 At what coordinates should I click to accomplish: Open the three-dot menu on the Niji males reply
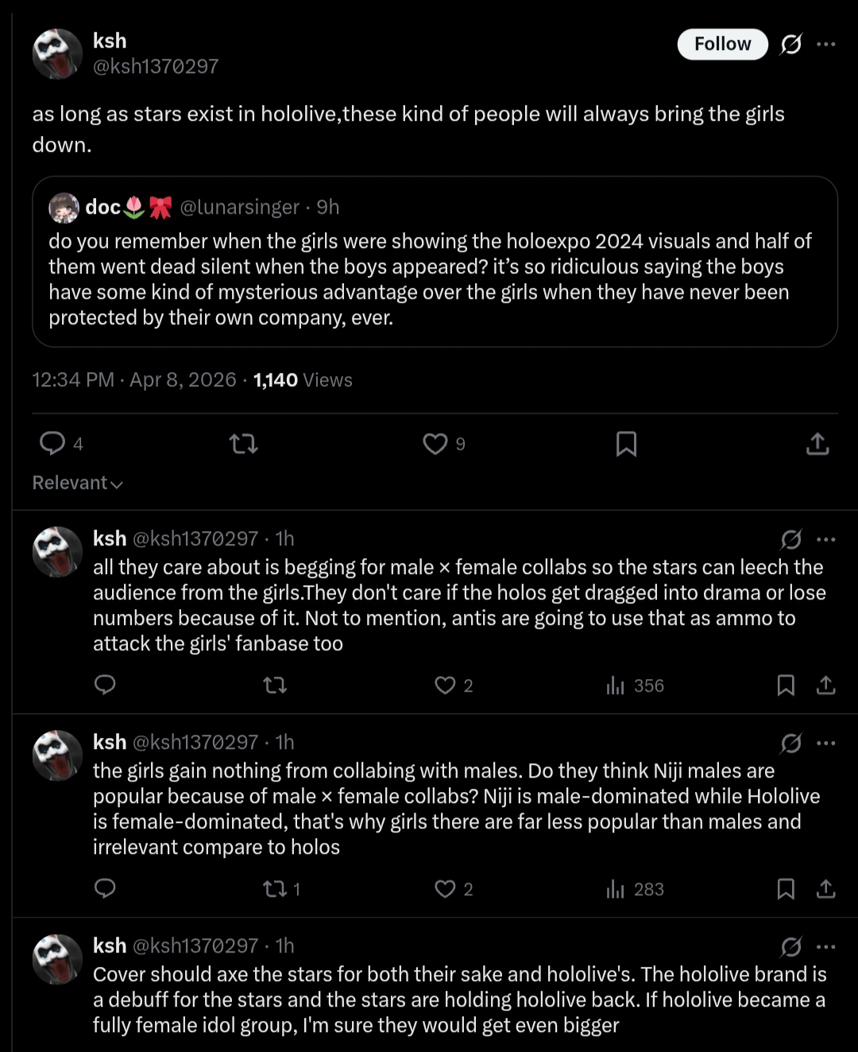pyautogui.click(x=826, y=743)
